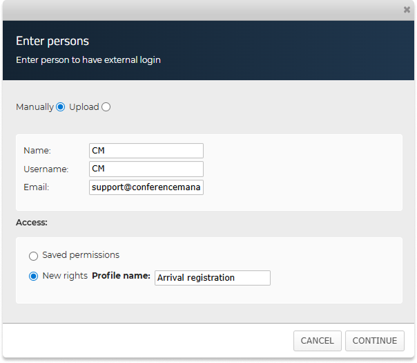This screenshot has height=363, width=417.
Task: Select the Manually radio button
Action: click(61, 107)
